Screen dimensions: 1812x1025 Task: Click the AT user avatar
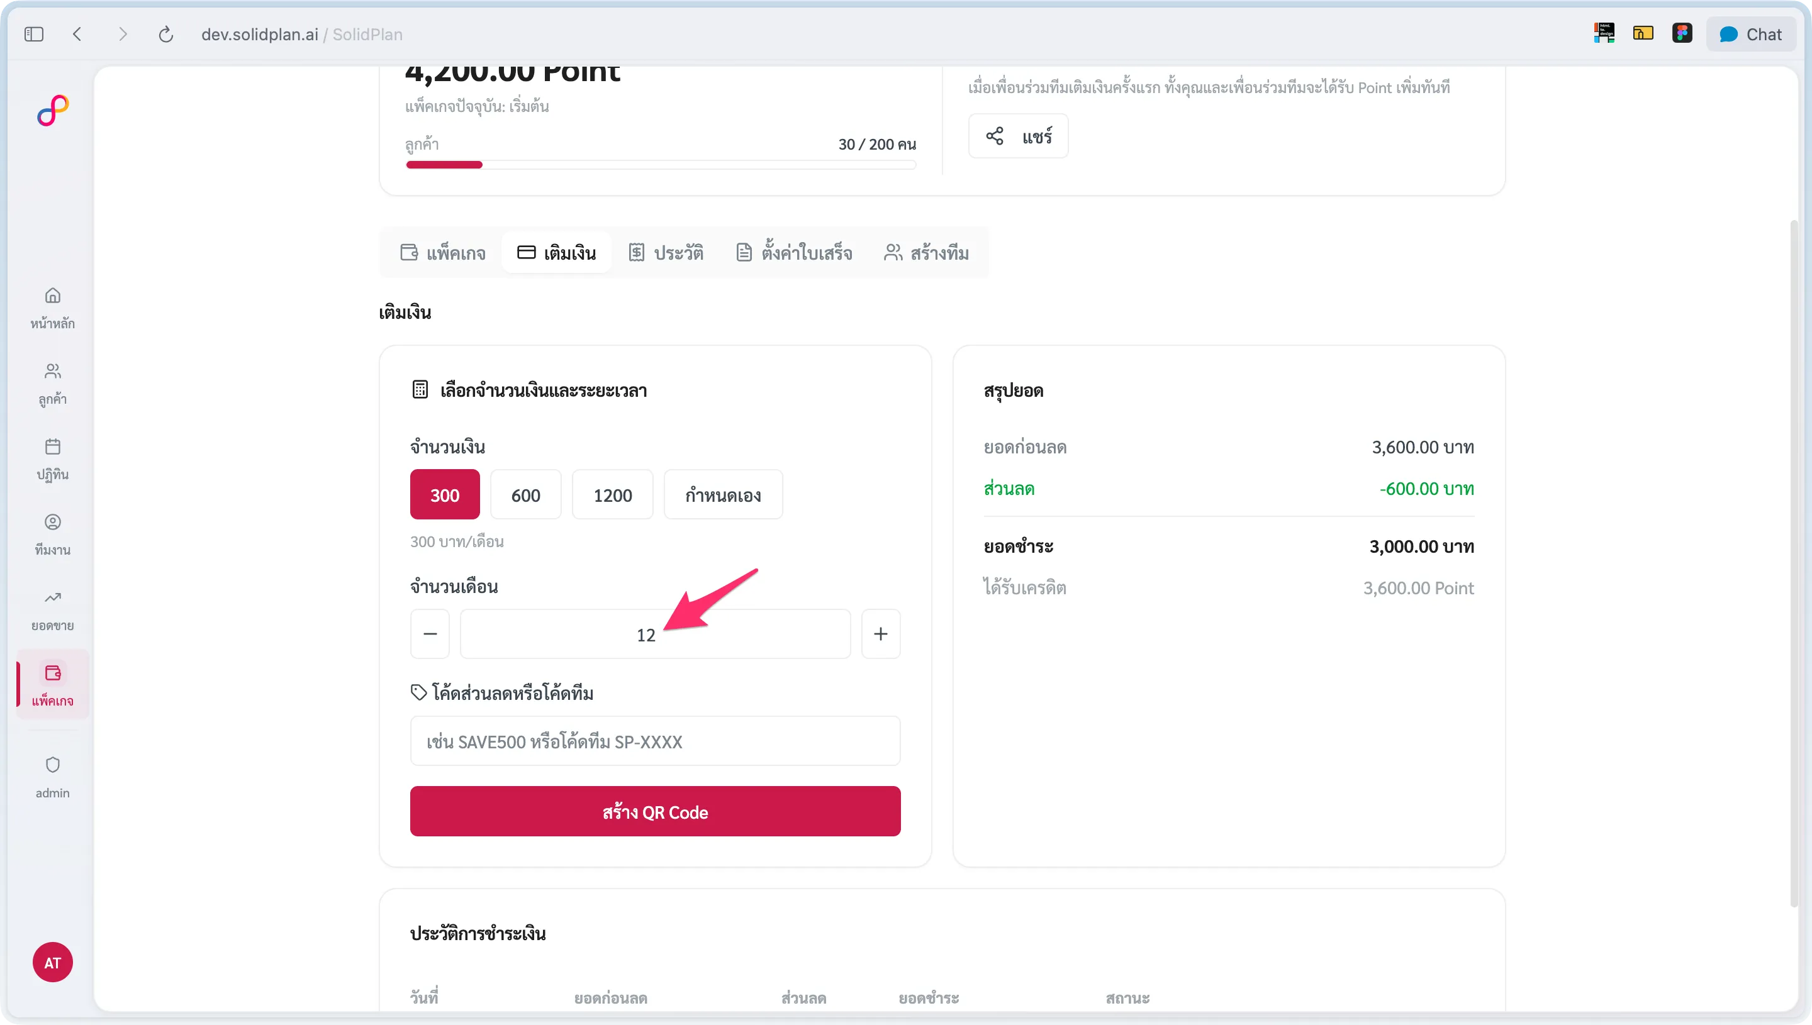[x=53, y=962]
